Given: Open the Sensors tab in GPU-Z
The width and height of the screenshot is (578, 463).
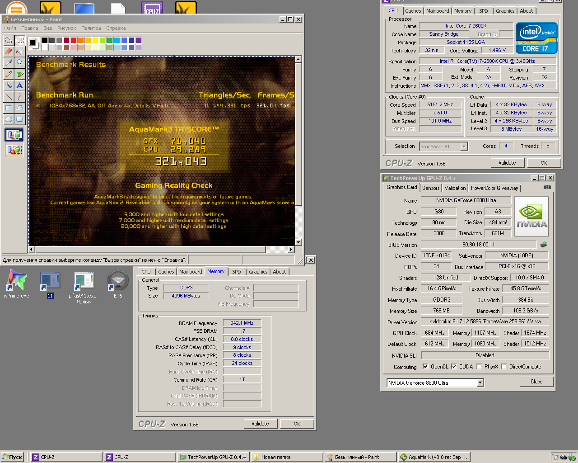Looking at the screenshot, I should pyautogui.click(x=431, y=188).
